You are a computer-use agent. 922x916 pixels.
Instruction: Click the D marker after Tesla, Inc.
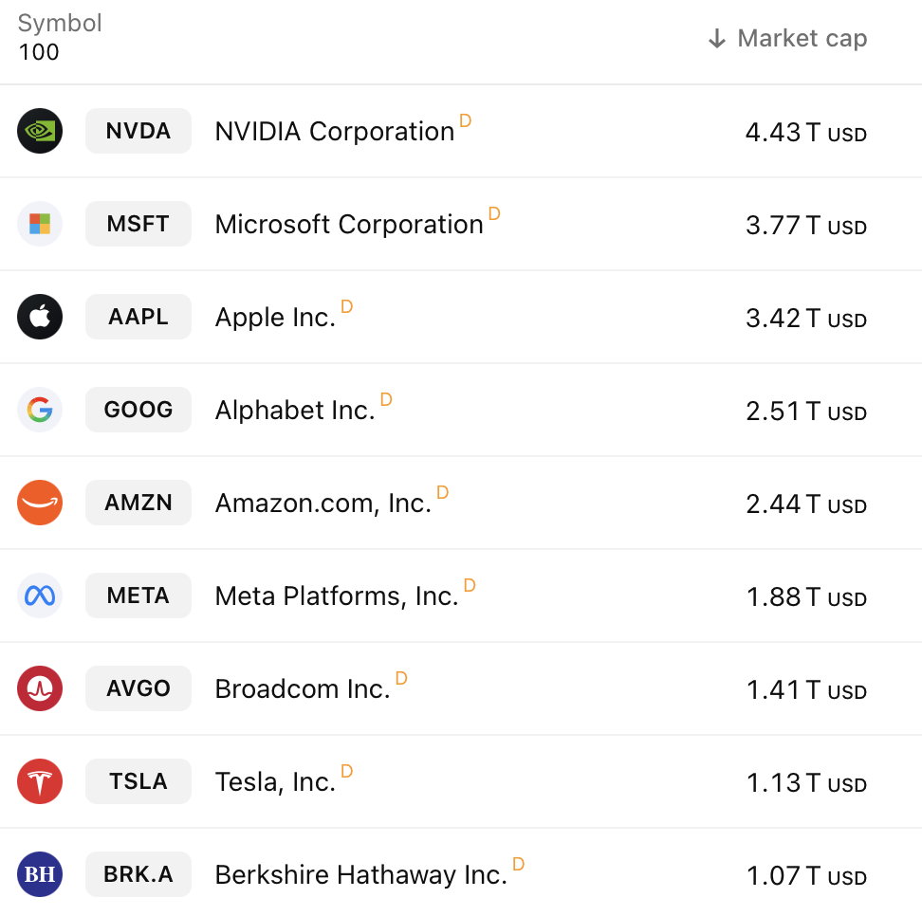346,771
